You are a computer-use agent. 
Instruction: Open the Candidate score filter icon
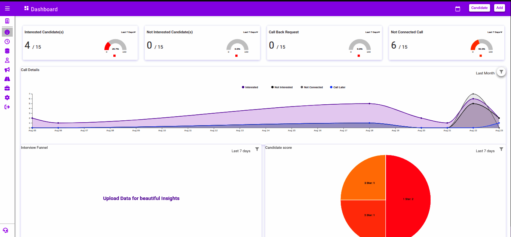point(501,149)
